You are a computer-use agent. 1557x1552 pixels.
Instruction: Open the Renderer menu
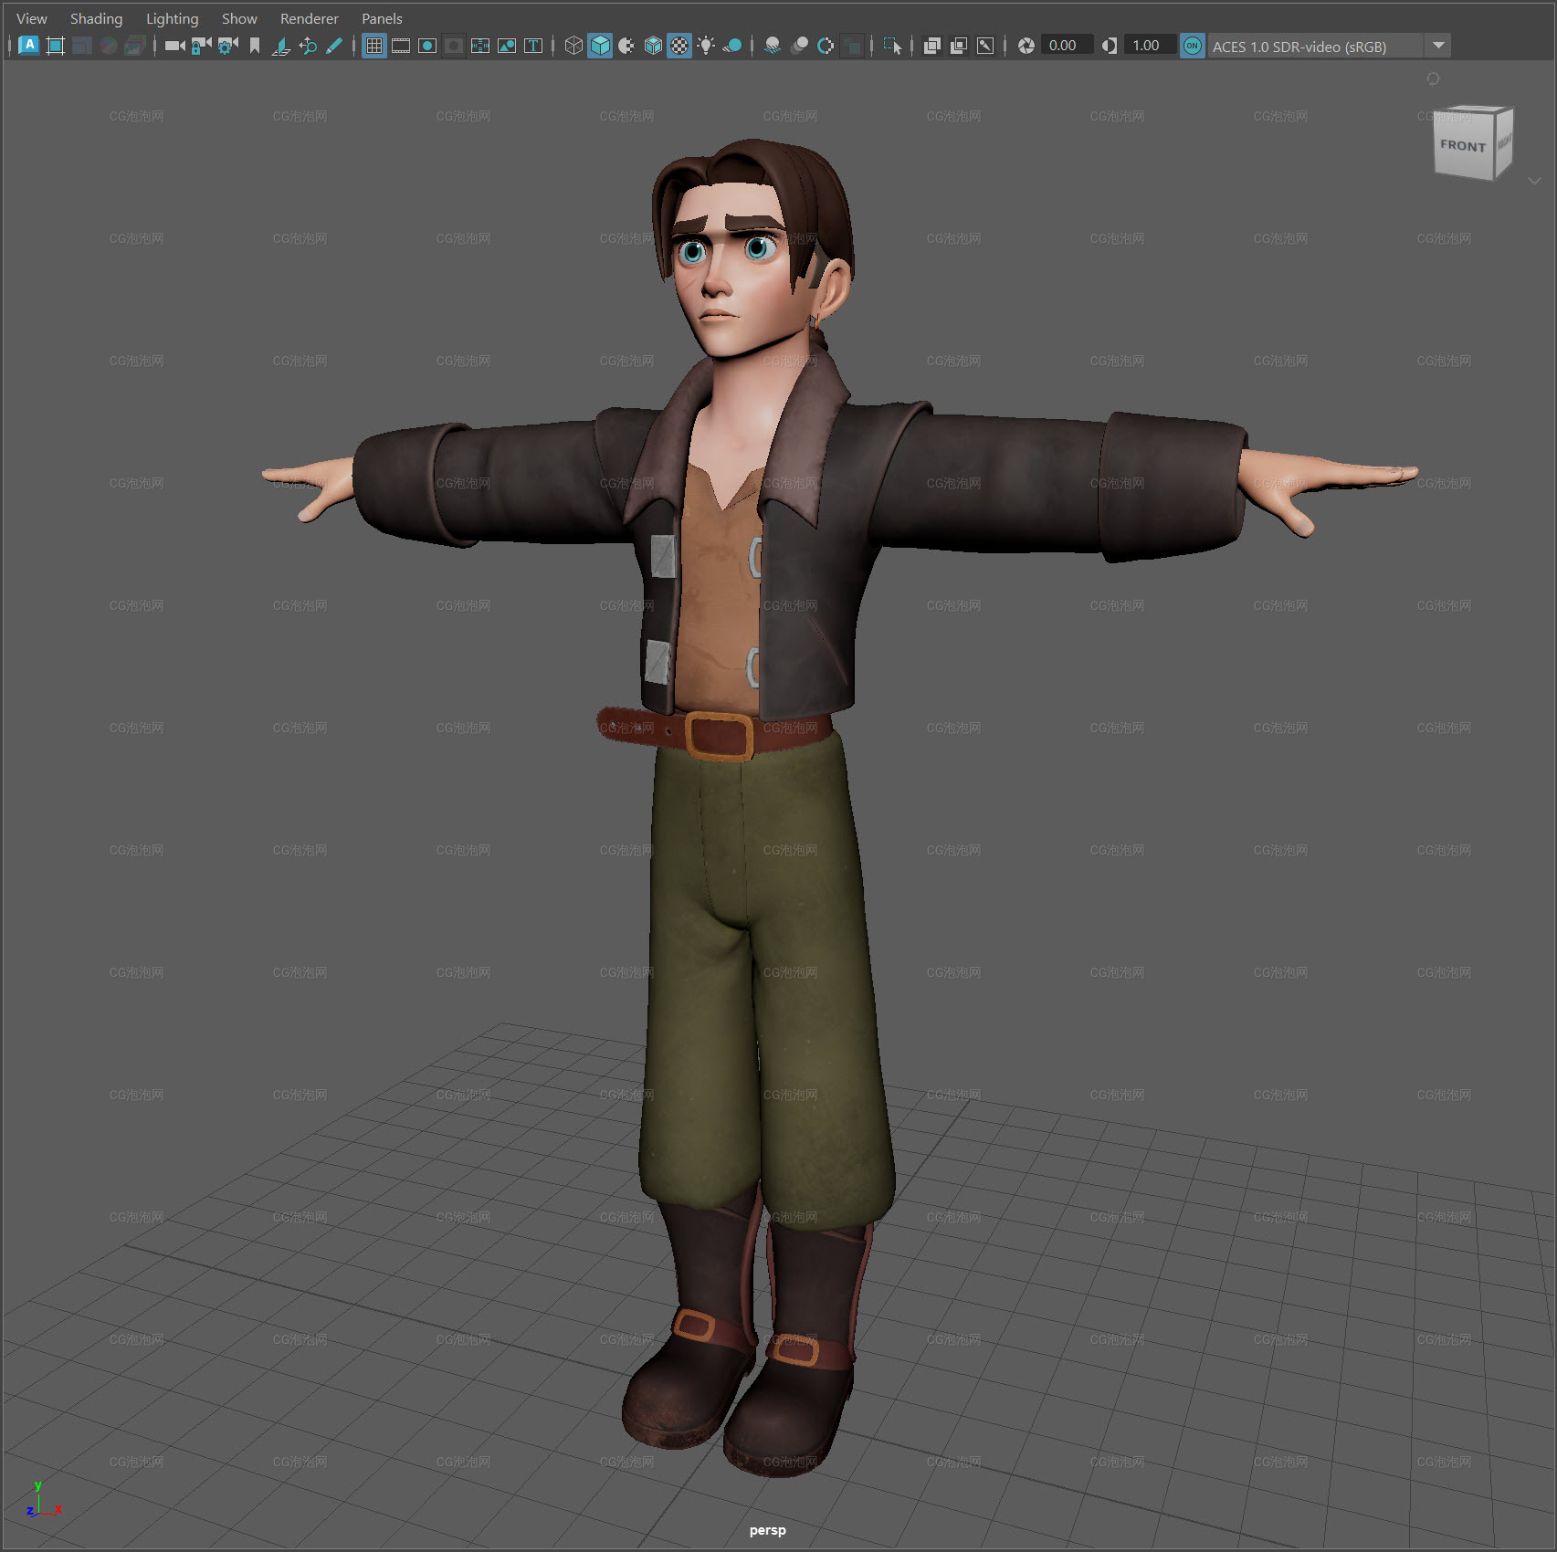(309, 18)
